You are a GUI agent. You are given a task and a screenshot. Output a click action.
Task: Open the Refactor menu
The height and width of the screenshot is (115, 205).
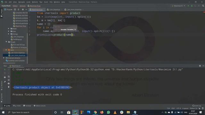click(35, 2)
